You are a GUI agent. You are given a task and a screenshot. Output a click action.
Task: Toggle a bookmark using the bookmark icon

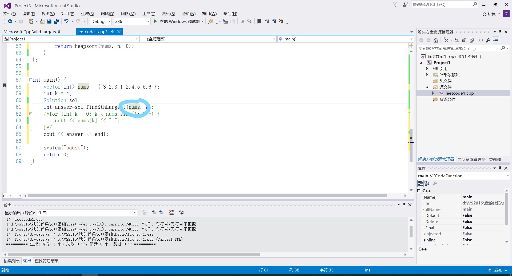pyautogui.click(x=259, y=22)
